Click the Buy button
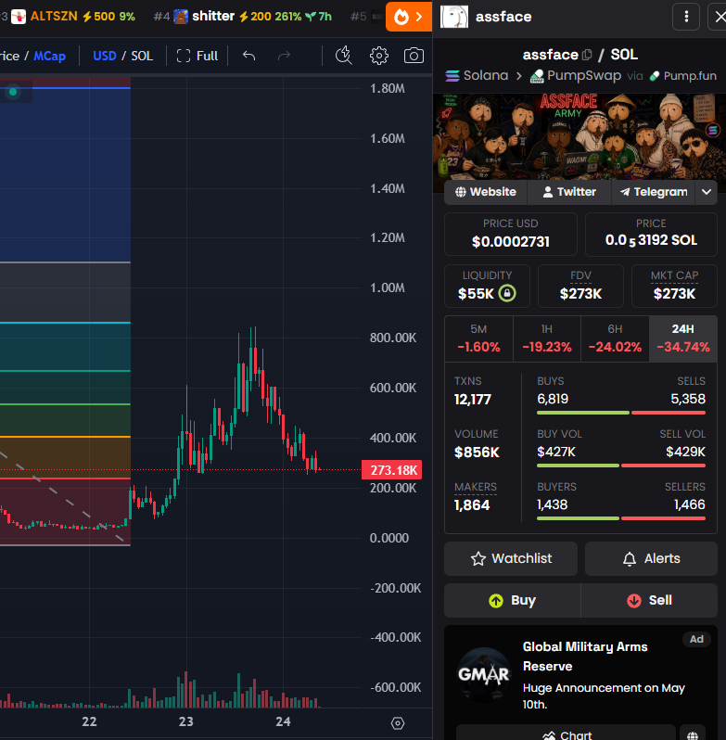This screenshot has height=740, width=726. point(513,600)
